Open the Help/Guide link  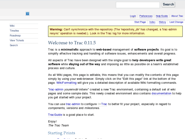(x=162, y=16)
